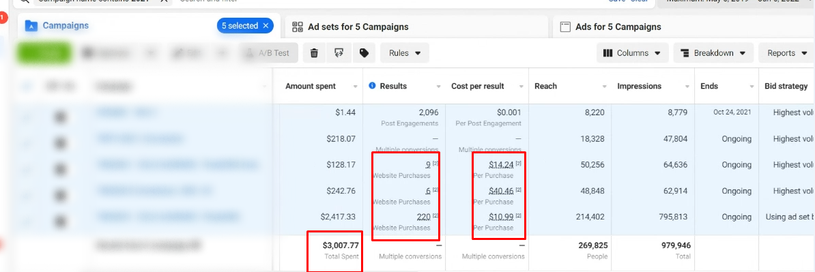Click the Ad sets grid icon
Image resolution: width=815 pixels, height=272 pixels.
(298, 27)
